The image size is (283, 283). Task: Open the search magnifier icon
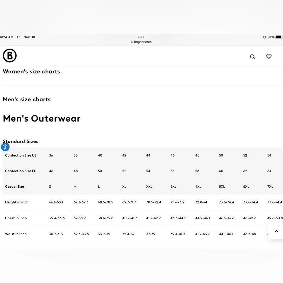[x=252, y=57]
